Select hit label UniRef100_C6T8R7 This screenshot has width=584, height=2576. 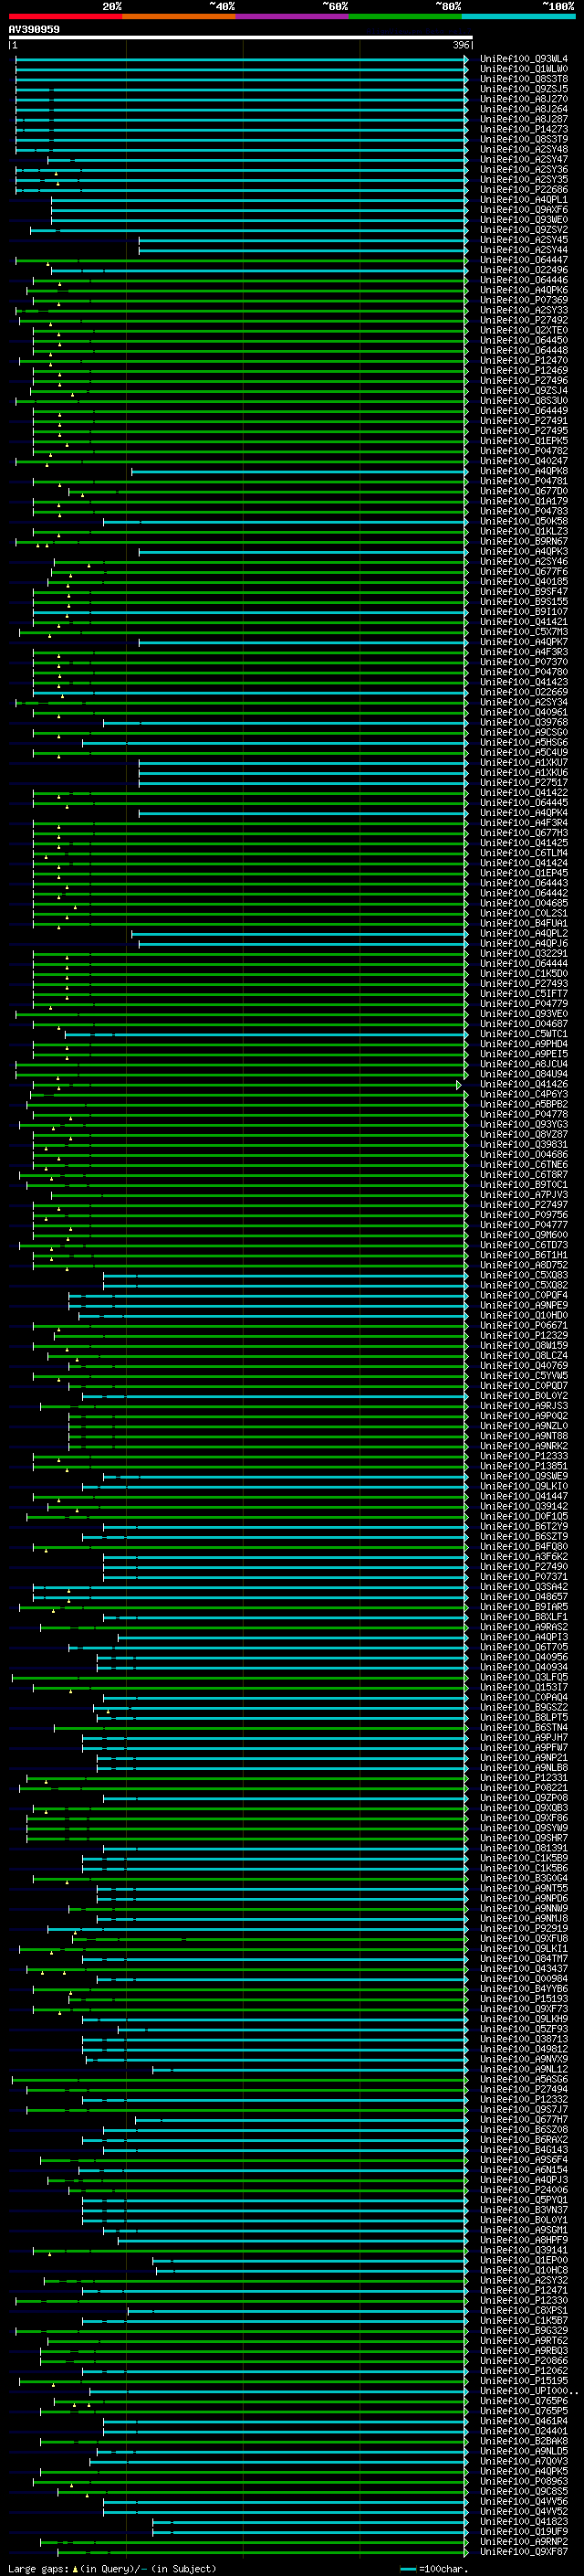(x=524, y=1175)
